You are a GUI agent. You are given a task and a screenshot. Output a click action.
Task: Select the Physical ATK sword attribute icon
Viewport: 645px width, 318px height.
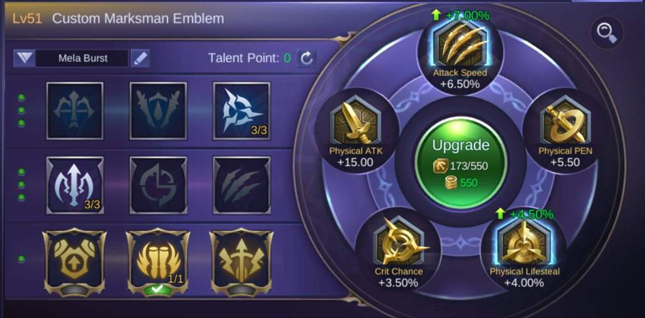pos(355,122)
